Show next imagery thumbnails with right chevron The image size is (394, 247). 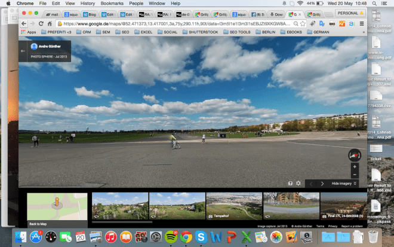click(x=322, y=184)
